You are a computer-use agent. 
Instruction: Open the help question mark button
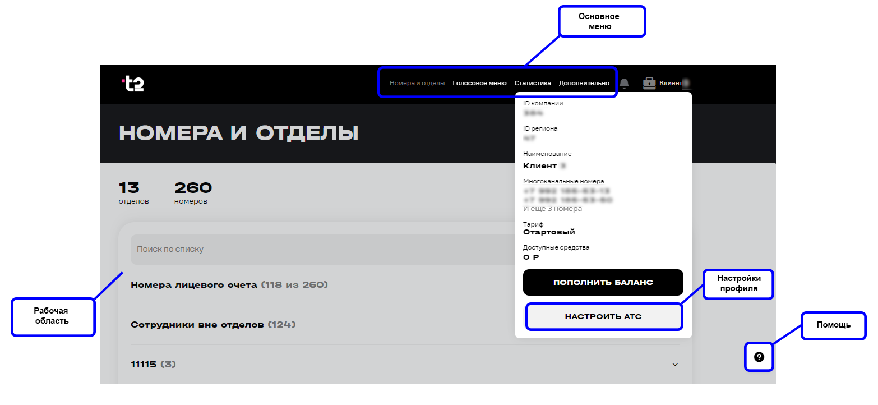pyautogui.click(x=759, y=357)
